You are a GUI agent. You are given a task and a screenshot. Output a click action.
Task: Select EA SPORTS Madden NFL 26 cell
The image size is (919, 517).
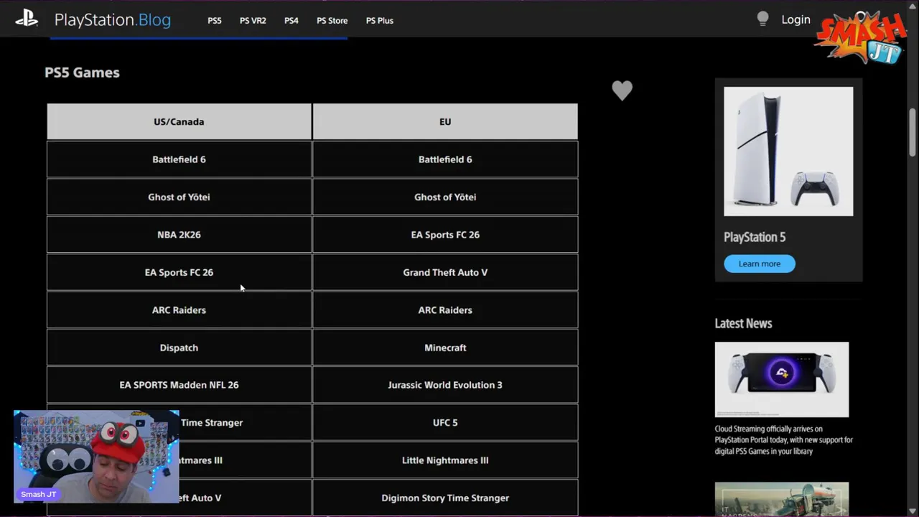[x=179, y=385]
